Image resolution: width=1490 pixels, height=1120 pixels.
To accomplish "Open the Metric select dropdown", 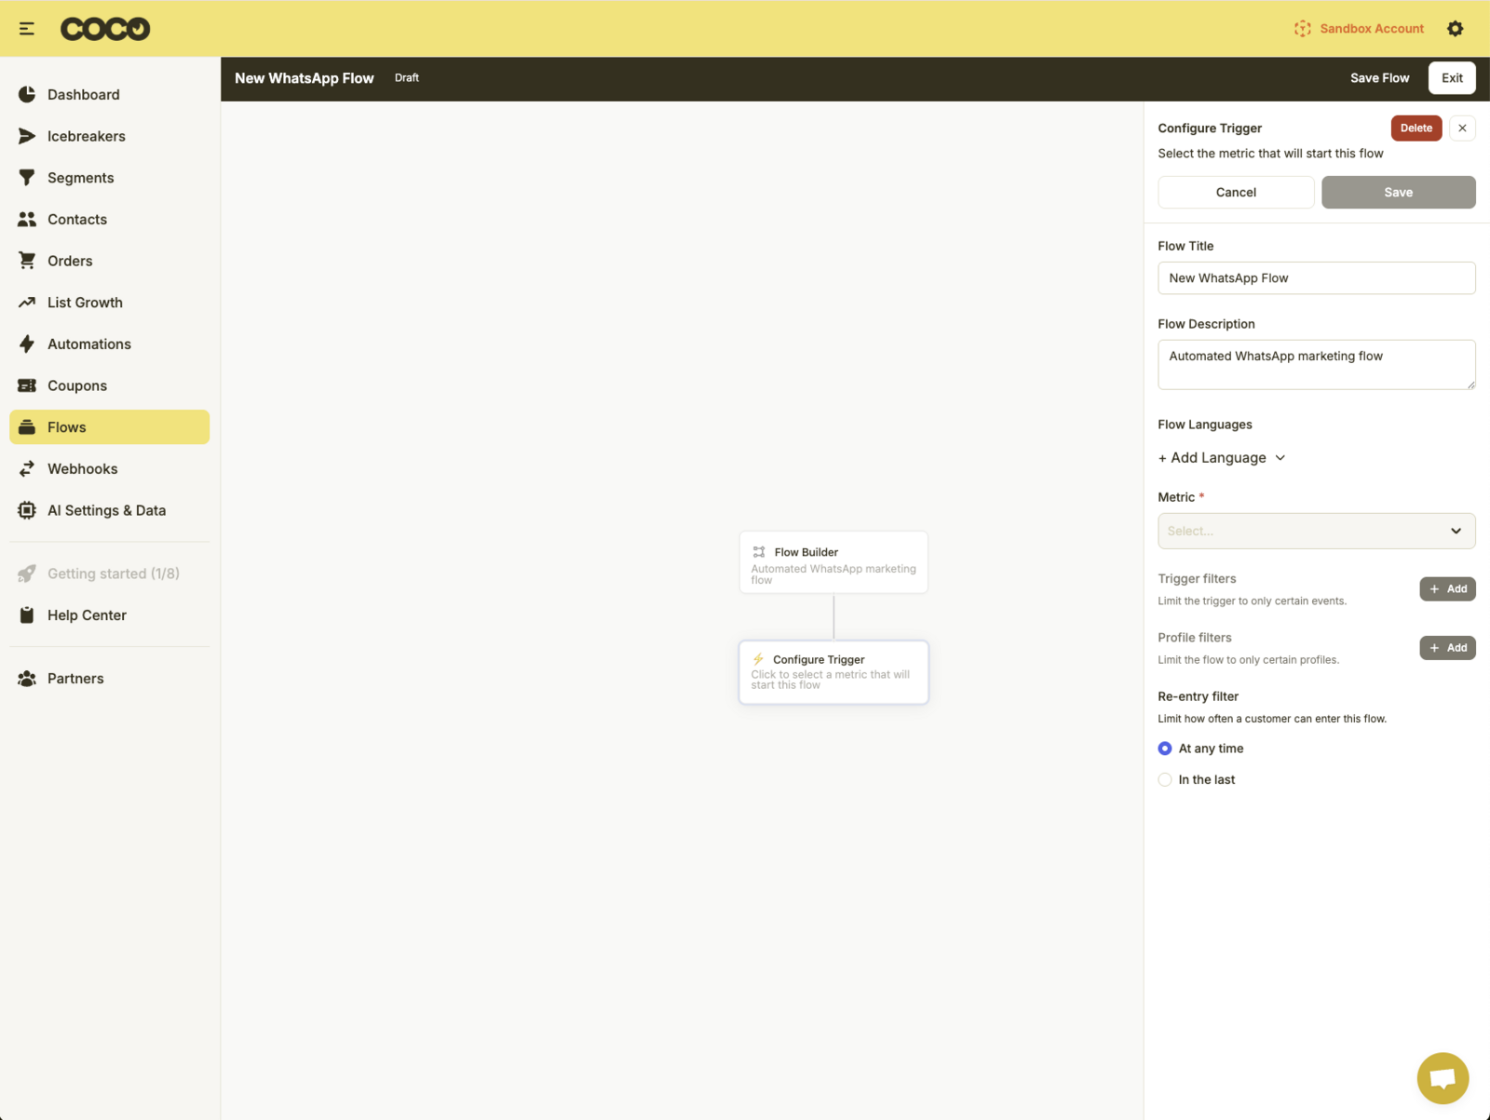I will coord(1316,531).
